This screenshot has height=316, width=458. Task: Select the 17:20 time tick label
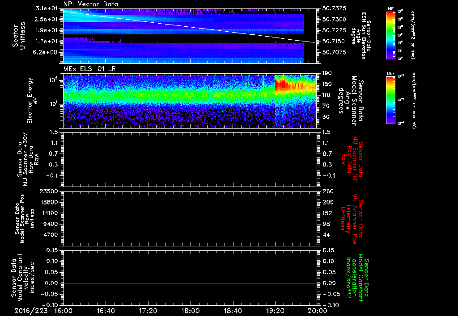pyautogui.click(x=148, y=311)
